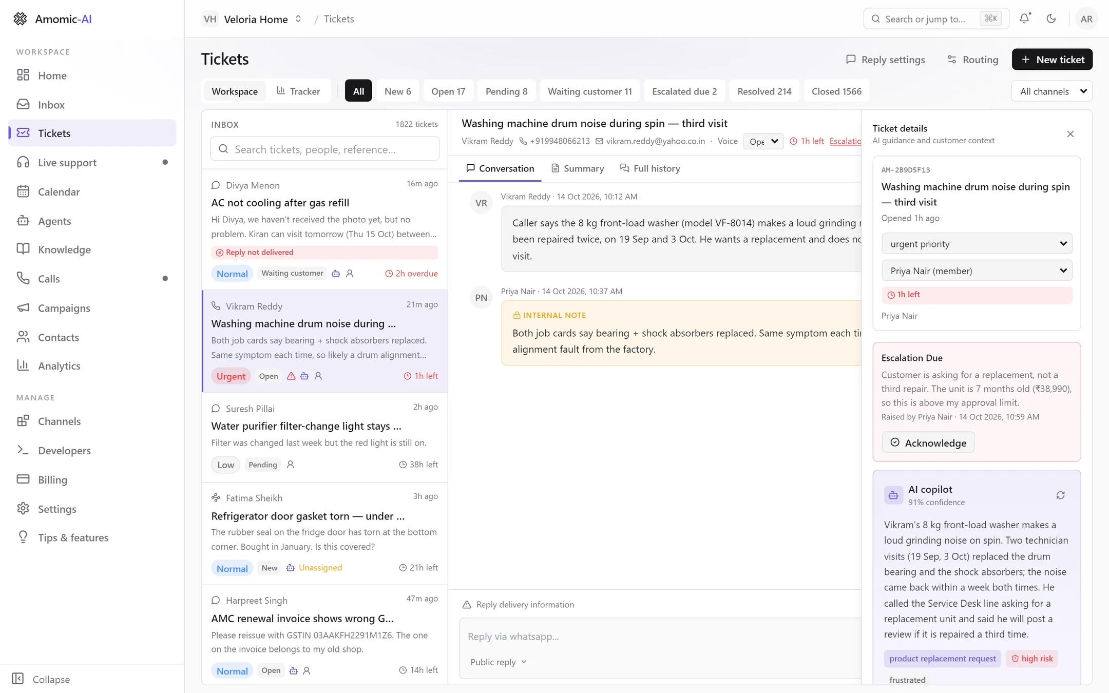The image size is (1109, 693).
Task: Open All channels dropdown
Action: (x=1051, y=91)
